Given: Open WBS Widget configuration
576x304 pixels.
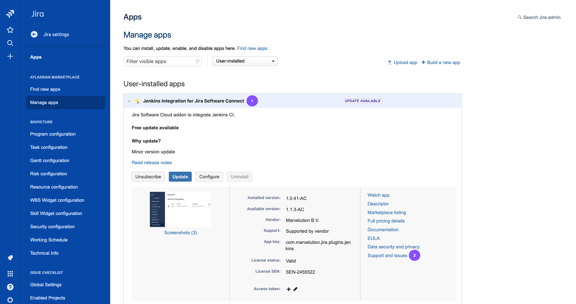Looking at the screenshot, I should tap(57, 200).
